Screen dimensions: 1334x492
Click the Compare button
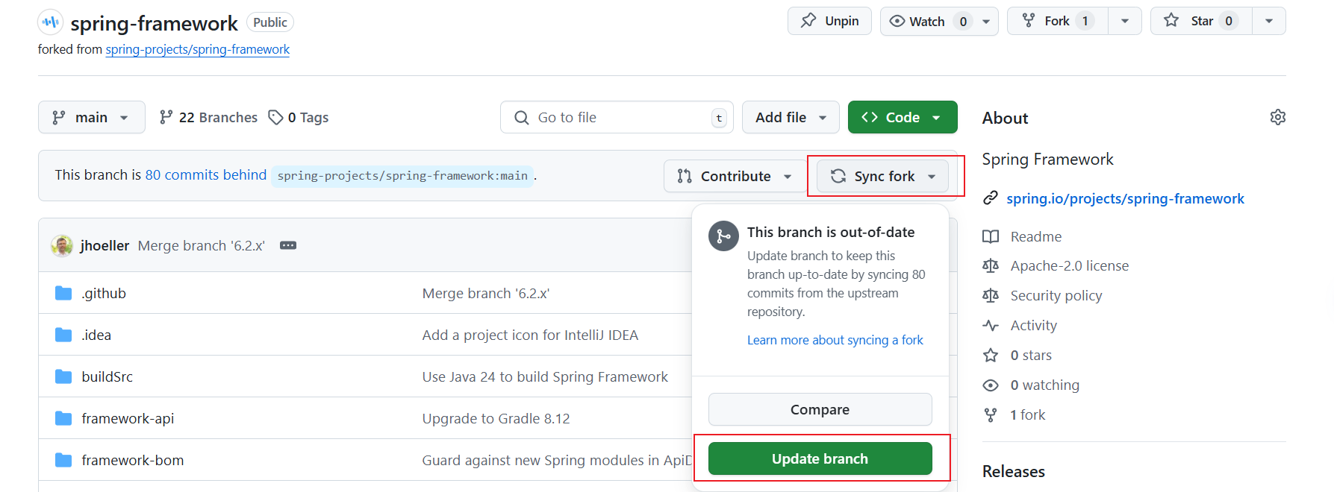click(x=820, y=409)
